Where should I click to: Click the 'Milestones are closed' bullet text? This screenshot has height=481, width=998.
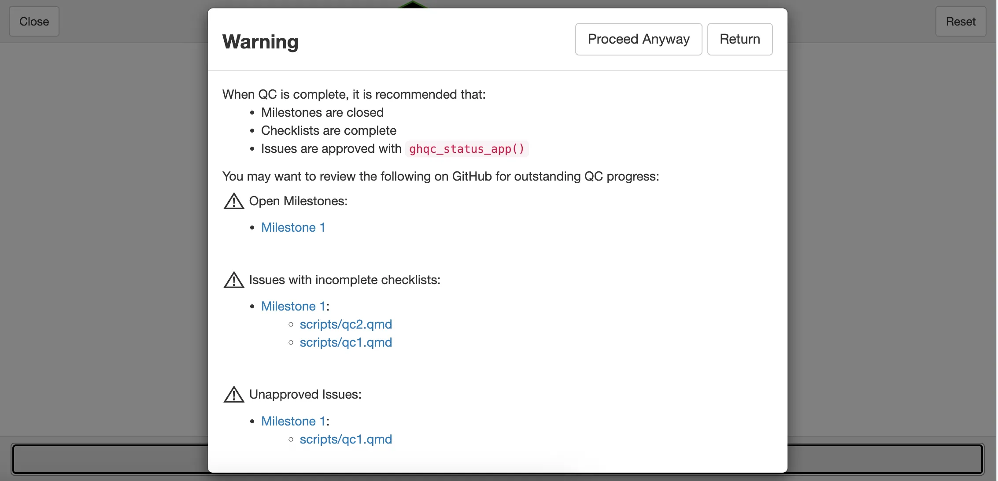[322, 112]
